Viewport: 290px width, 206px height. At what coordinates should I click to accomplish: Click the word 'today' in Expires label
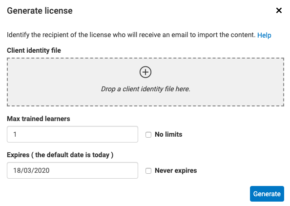(101, 155)
